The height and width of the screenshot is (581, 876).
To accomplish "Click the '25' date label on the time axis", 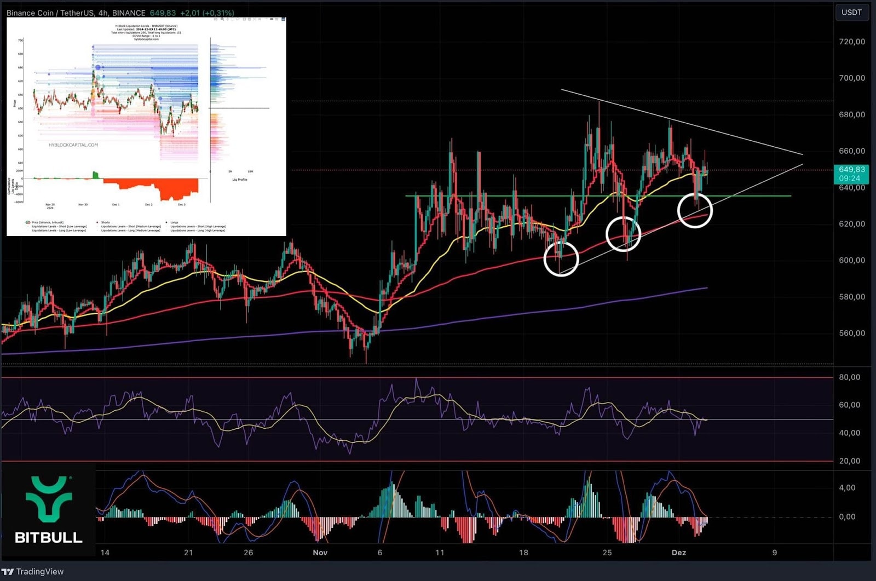I will (x=607, y=553).
